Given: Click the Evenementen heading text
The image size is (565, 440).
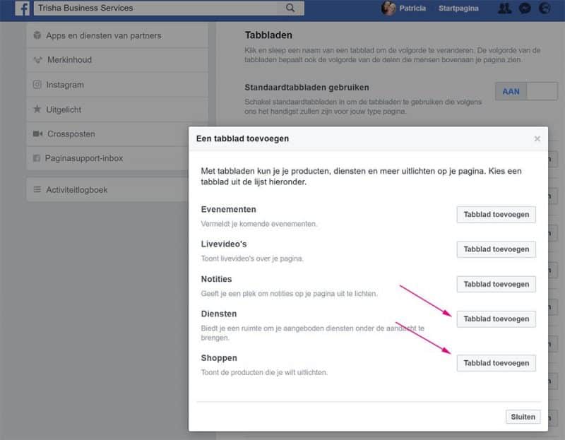Looking at the screenshot, I should pos(228,209).
